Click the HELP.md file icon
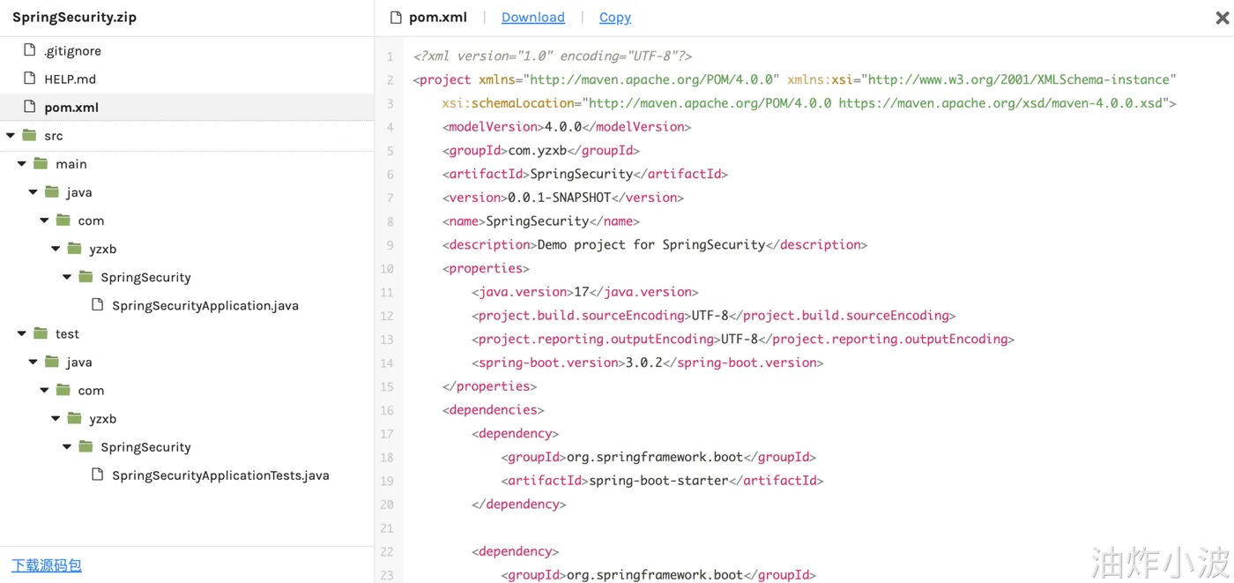Image resolution: width=1234 pixels, height=583 pixels. click(x=29, y=78)
